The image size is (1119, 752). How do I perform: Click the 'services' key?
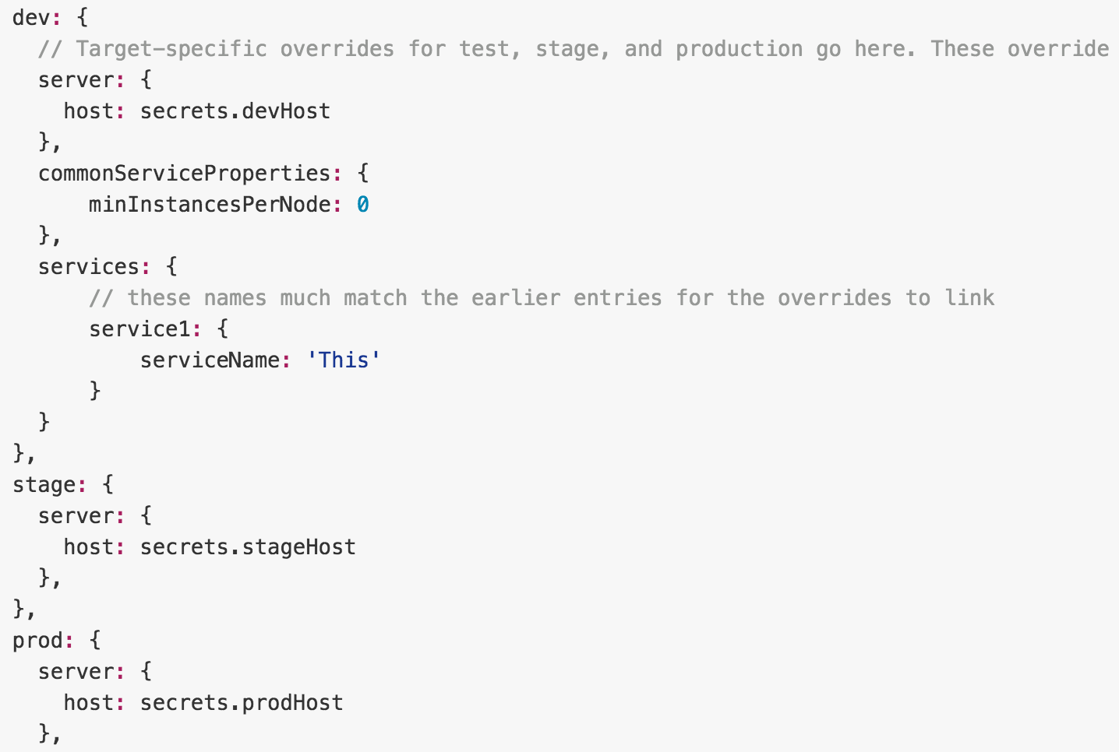(x=89, y=267)
